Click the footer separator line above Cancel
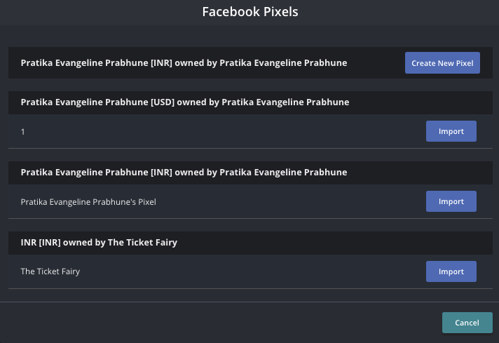 coord(249,302)
